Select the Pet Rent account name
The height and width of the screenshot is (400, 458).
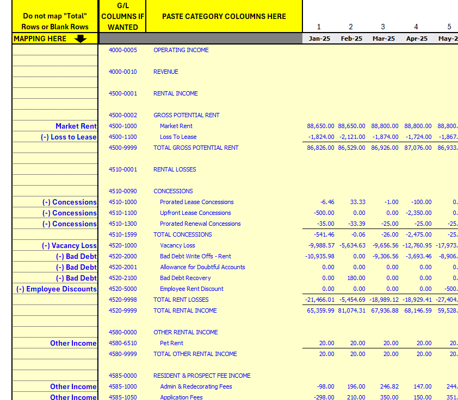tap(172, 343)
